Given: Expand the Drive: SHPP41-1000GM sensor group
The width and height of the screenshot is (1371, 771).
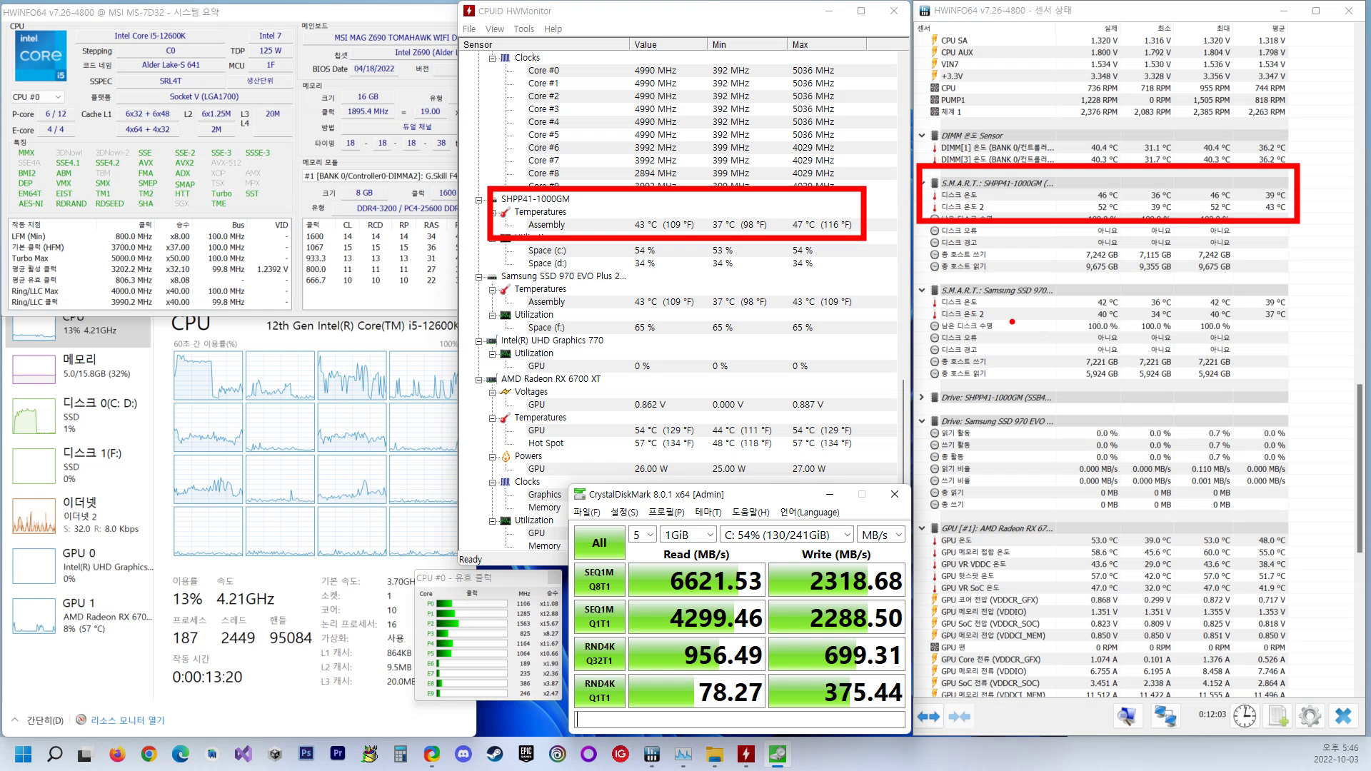Looking at the screenshot, I should [922, 398].
